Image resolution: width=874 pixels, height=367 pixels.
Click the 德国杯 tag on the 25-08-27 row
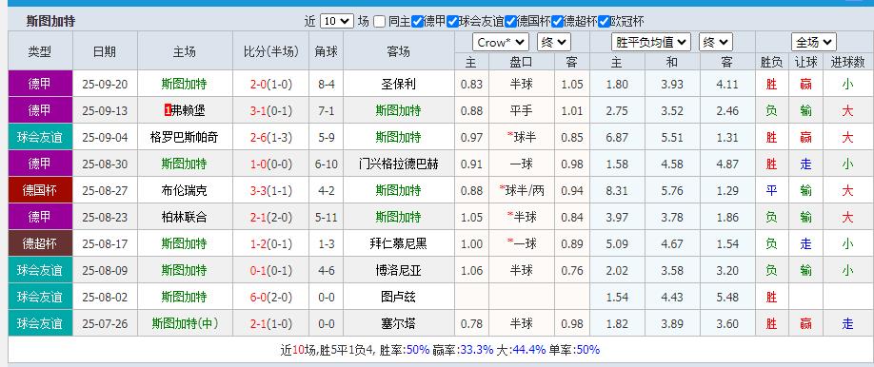(x=40, y=190)
